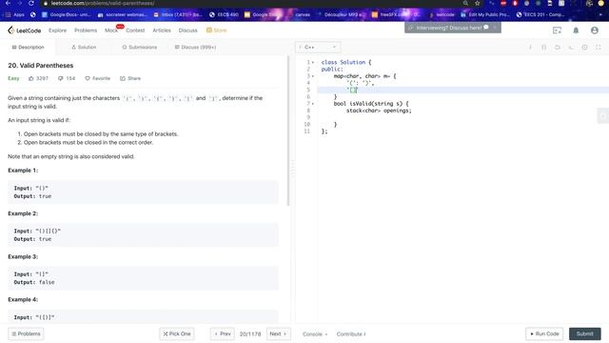Viewport: 609px width, 343px height.
Task: Click code editor line 9
Action: tap(462, 117)
